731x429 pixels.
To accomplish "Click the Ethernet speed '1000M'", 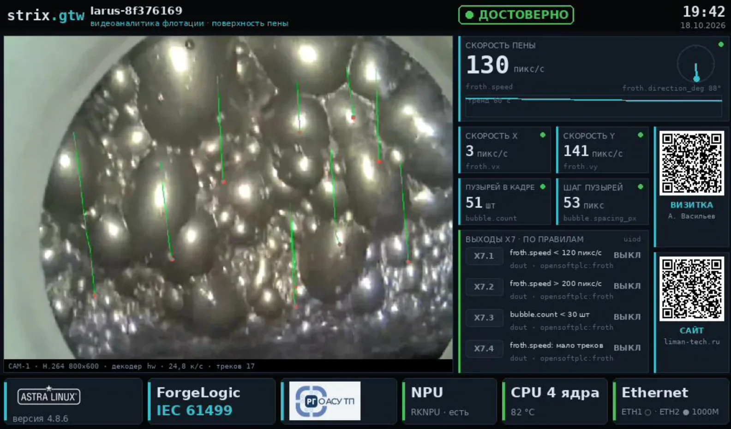I will coord(705,412).
